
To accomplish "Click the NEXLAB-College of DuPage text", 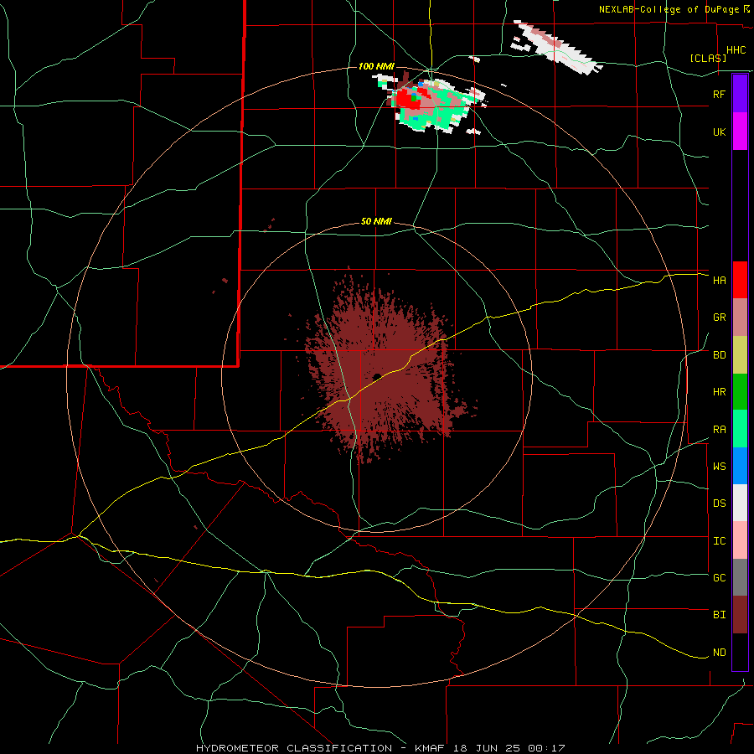I will (671, 9).
